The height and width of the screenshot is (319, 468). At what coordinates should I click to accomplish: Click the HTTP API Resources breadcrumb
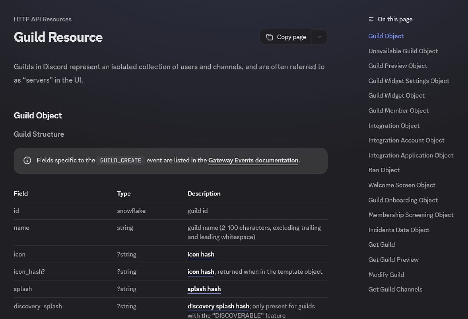pos(43,19)
